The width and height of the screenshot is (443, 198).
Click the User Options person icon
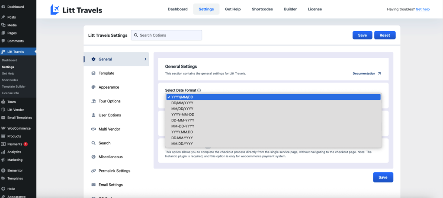point(93,115)
